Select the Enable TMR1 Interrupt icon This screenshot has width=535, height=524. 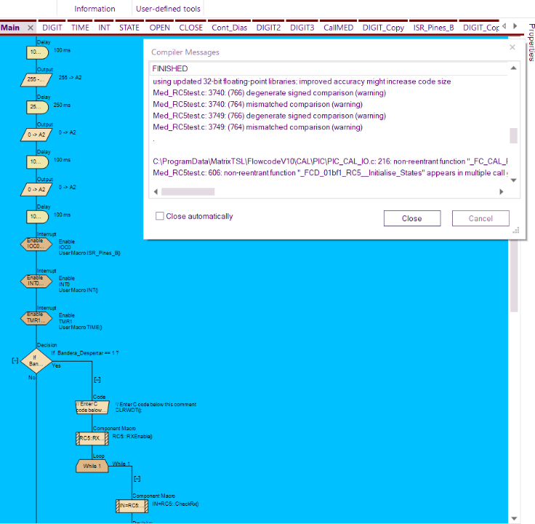click(x=36, y=318)
